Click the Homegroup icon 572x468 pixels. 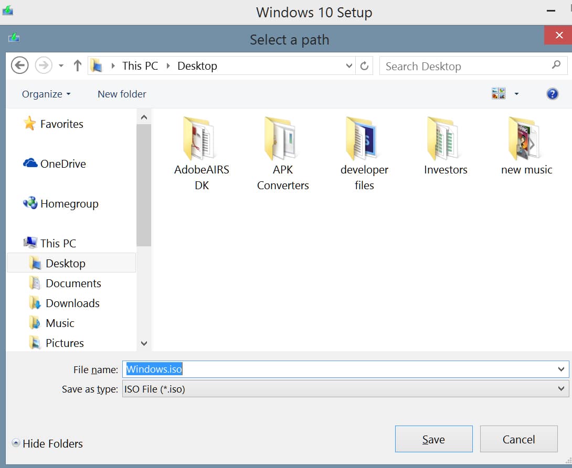[x=30, y=203]
